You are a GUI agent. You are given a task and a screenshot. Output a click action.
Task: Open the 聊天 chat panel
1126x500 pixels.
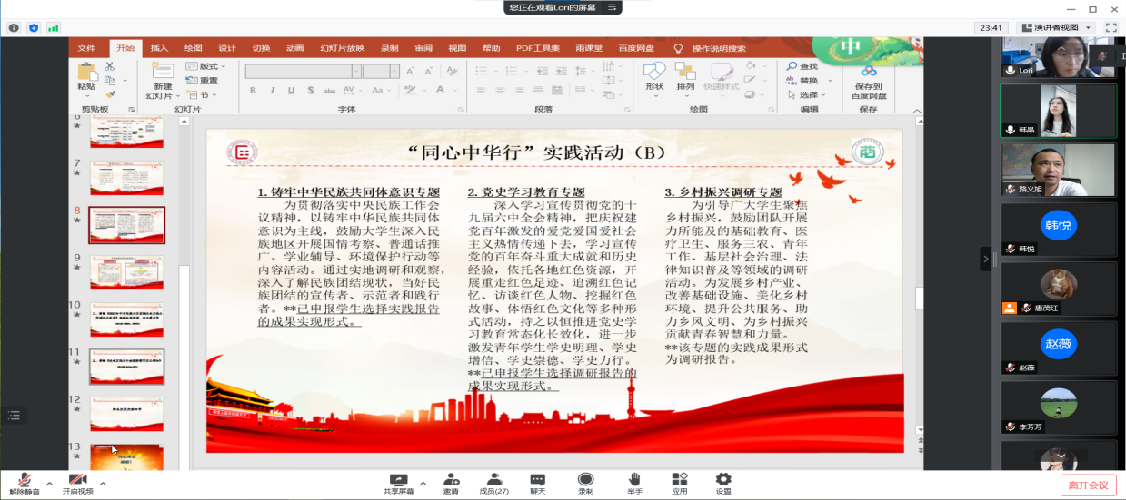(537, 483)
